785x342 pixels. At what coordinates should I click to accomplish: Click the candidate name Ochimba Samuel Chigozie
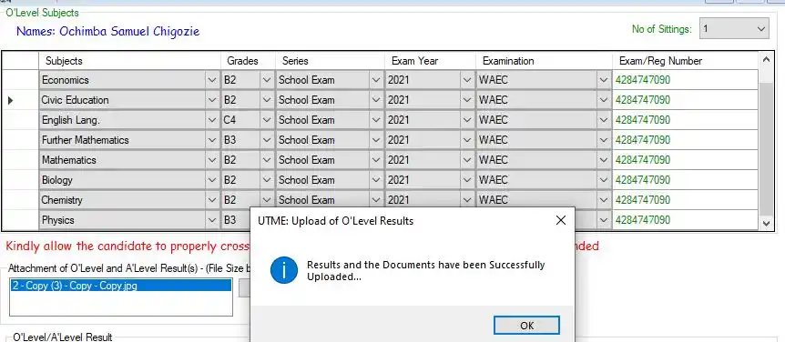(129, 31)
